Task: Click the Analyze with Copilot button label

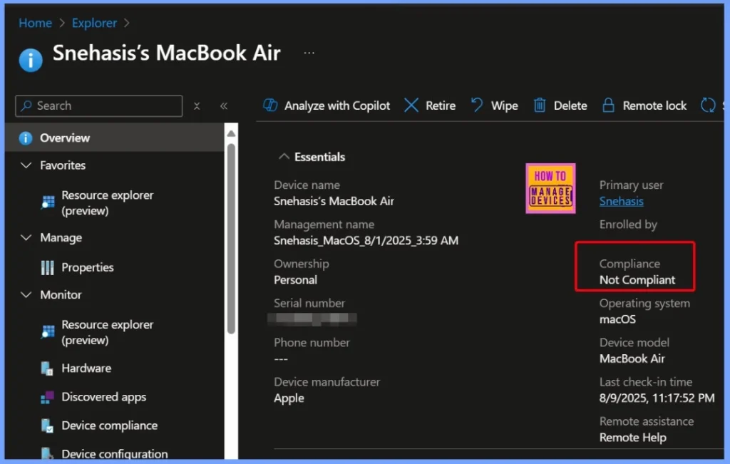Action: coord(337,105)
